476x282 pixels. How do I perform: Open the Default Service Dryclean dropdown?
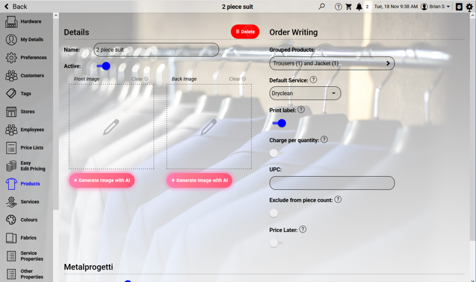(x=305, y=93)
